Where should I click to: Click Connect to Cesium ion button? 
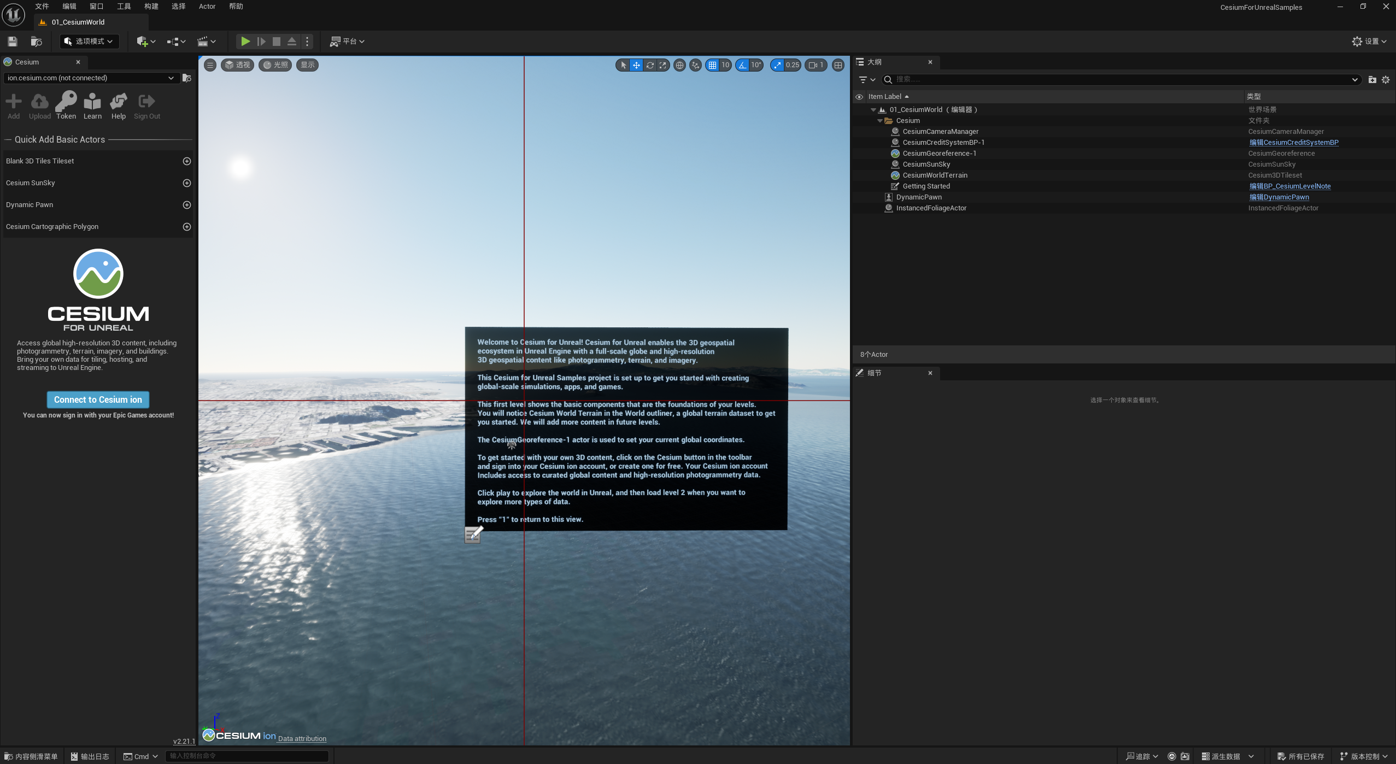98,399
